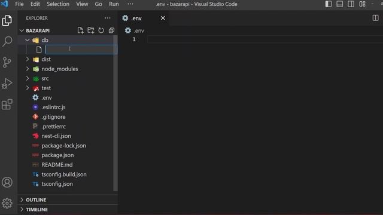383x215 pixels.
Task: Click the Explorer vertical scrollbar
Action: (x=115, y=113)
